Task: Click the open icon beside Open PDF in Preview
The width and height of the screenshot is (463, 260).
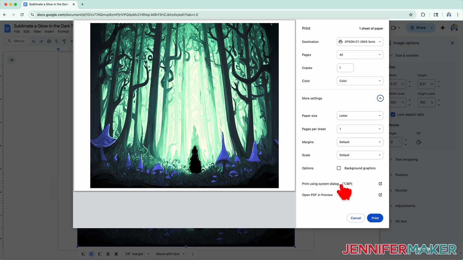Action: click(x=380, y=195)
